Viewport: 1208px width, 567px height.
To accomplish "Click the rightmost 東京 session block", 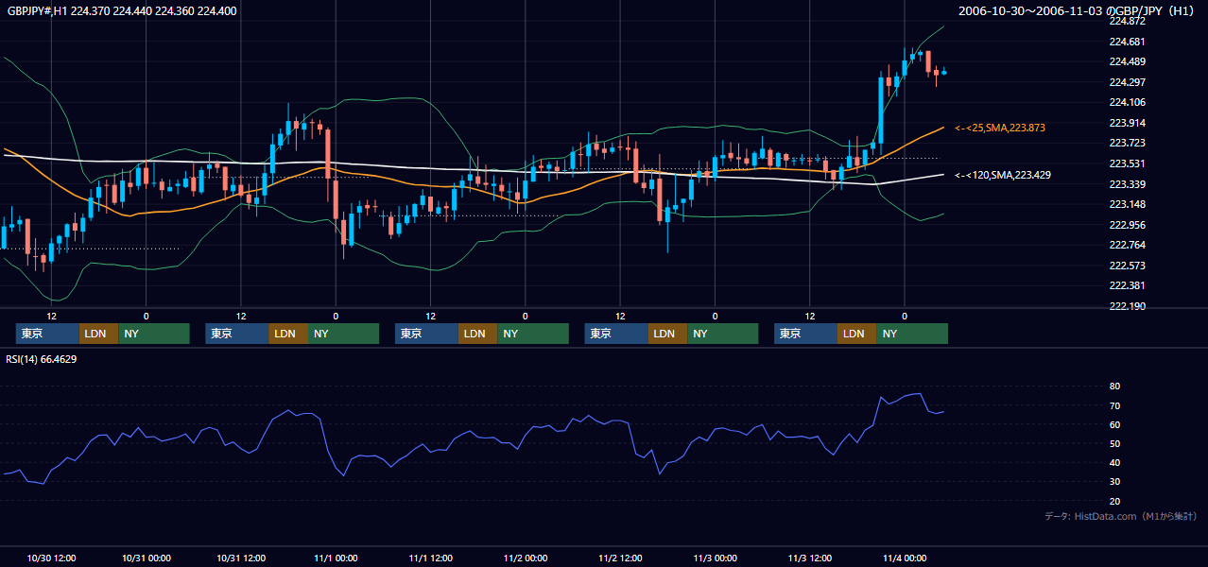I will [x=805, y=334].
